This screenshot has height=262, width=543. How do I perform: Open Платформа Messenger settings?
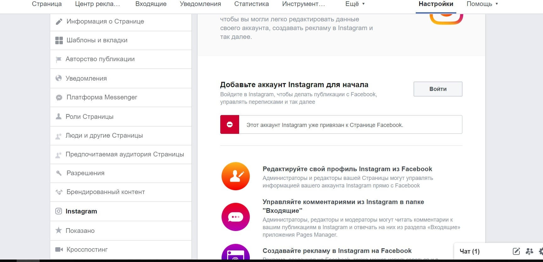coord(121,97)
